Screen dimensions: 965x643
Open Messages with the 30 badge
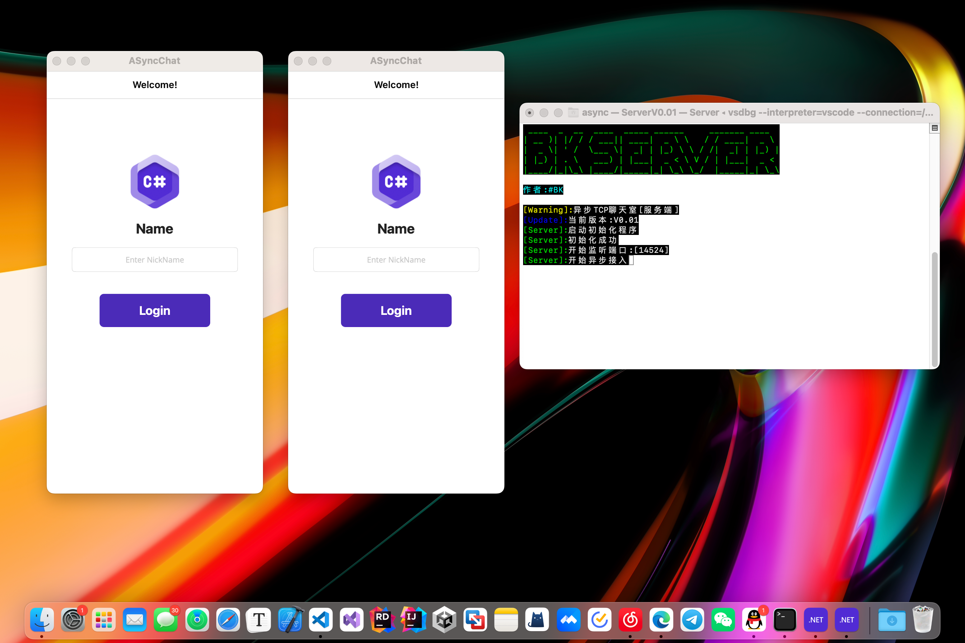166,619
